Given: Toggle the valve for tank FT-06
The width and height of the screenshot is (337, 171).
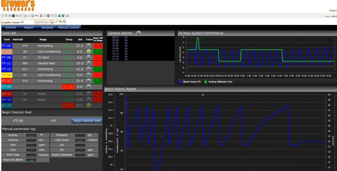Looking at the screenshot, I should click(x=89, y=45).
